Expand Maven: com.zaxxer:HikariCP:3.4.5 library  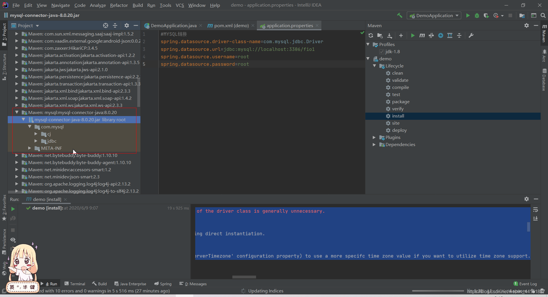(17, 48)
